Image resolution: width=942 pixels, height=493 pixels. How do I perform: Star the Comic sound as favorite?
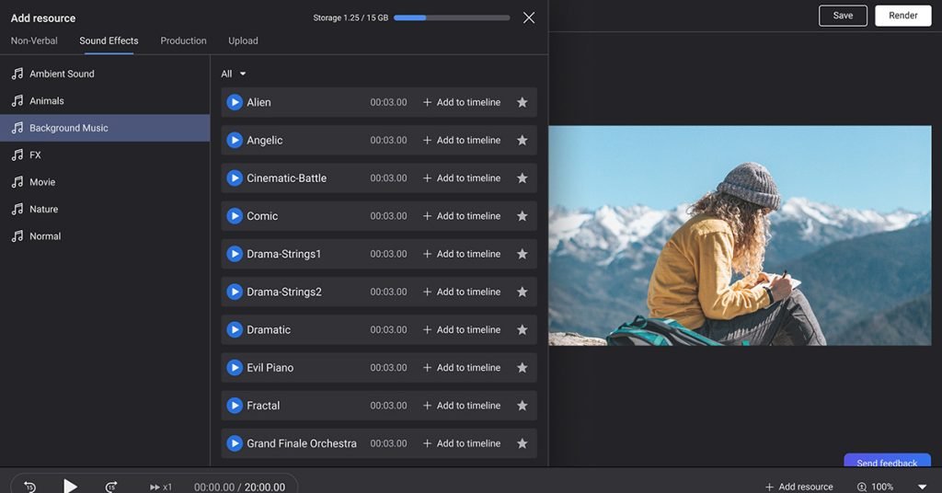click(522, 216)
